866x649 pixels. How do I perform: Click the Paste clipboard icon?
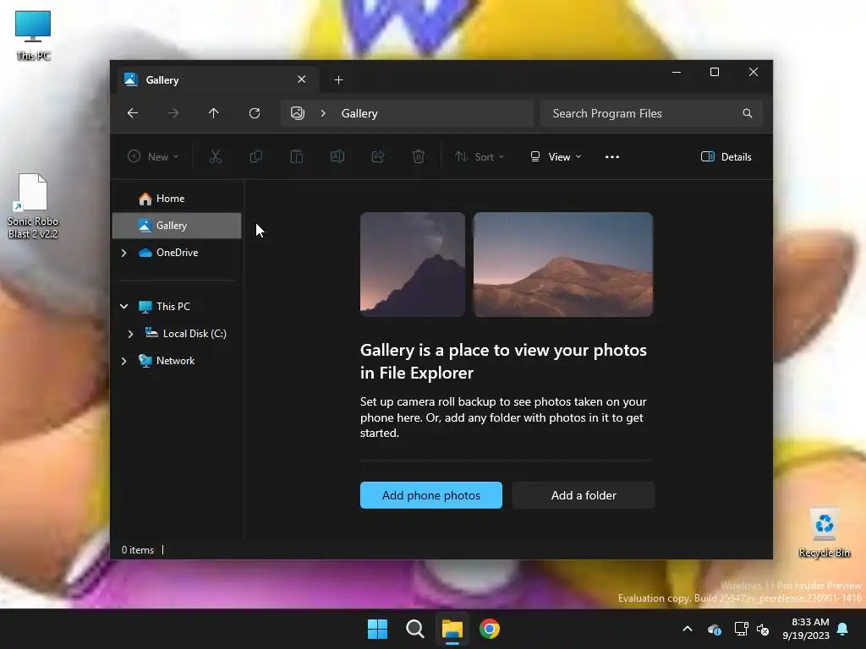pos(297,156)
